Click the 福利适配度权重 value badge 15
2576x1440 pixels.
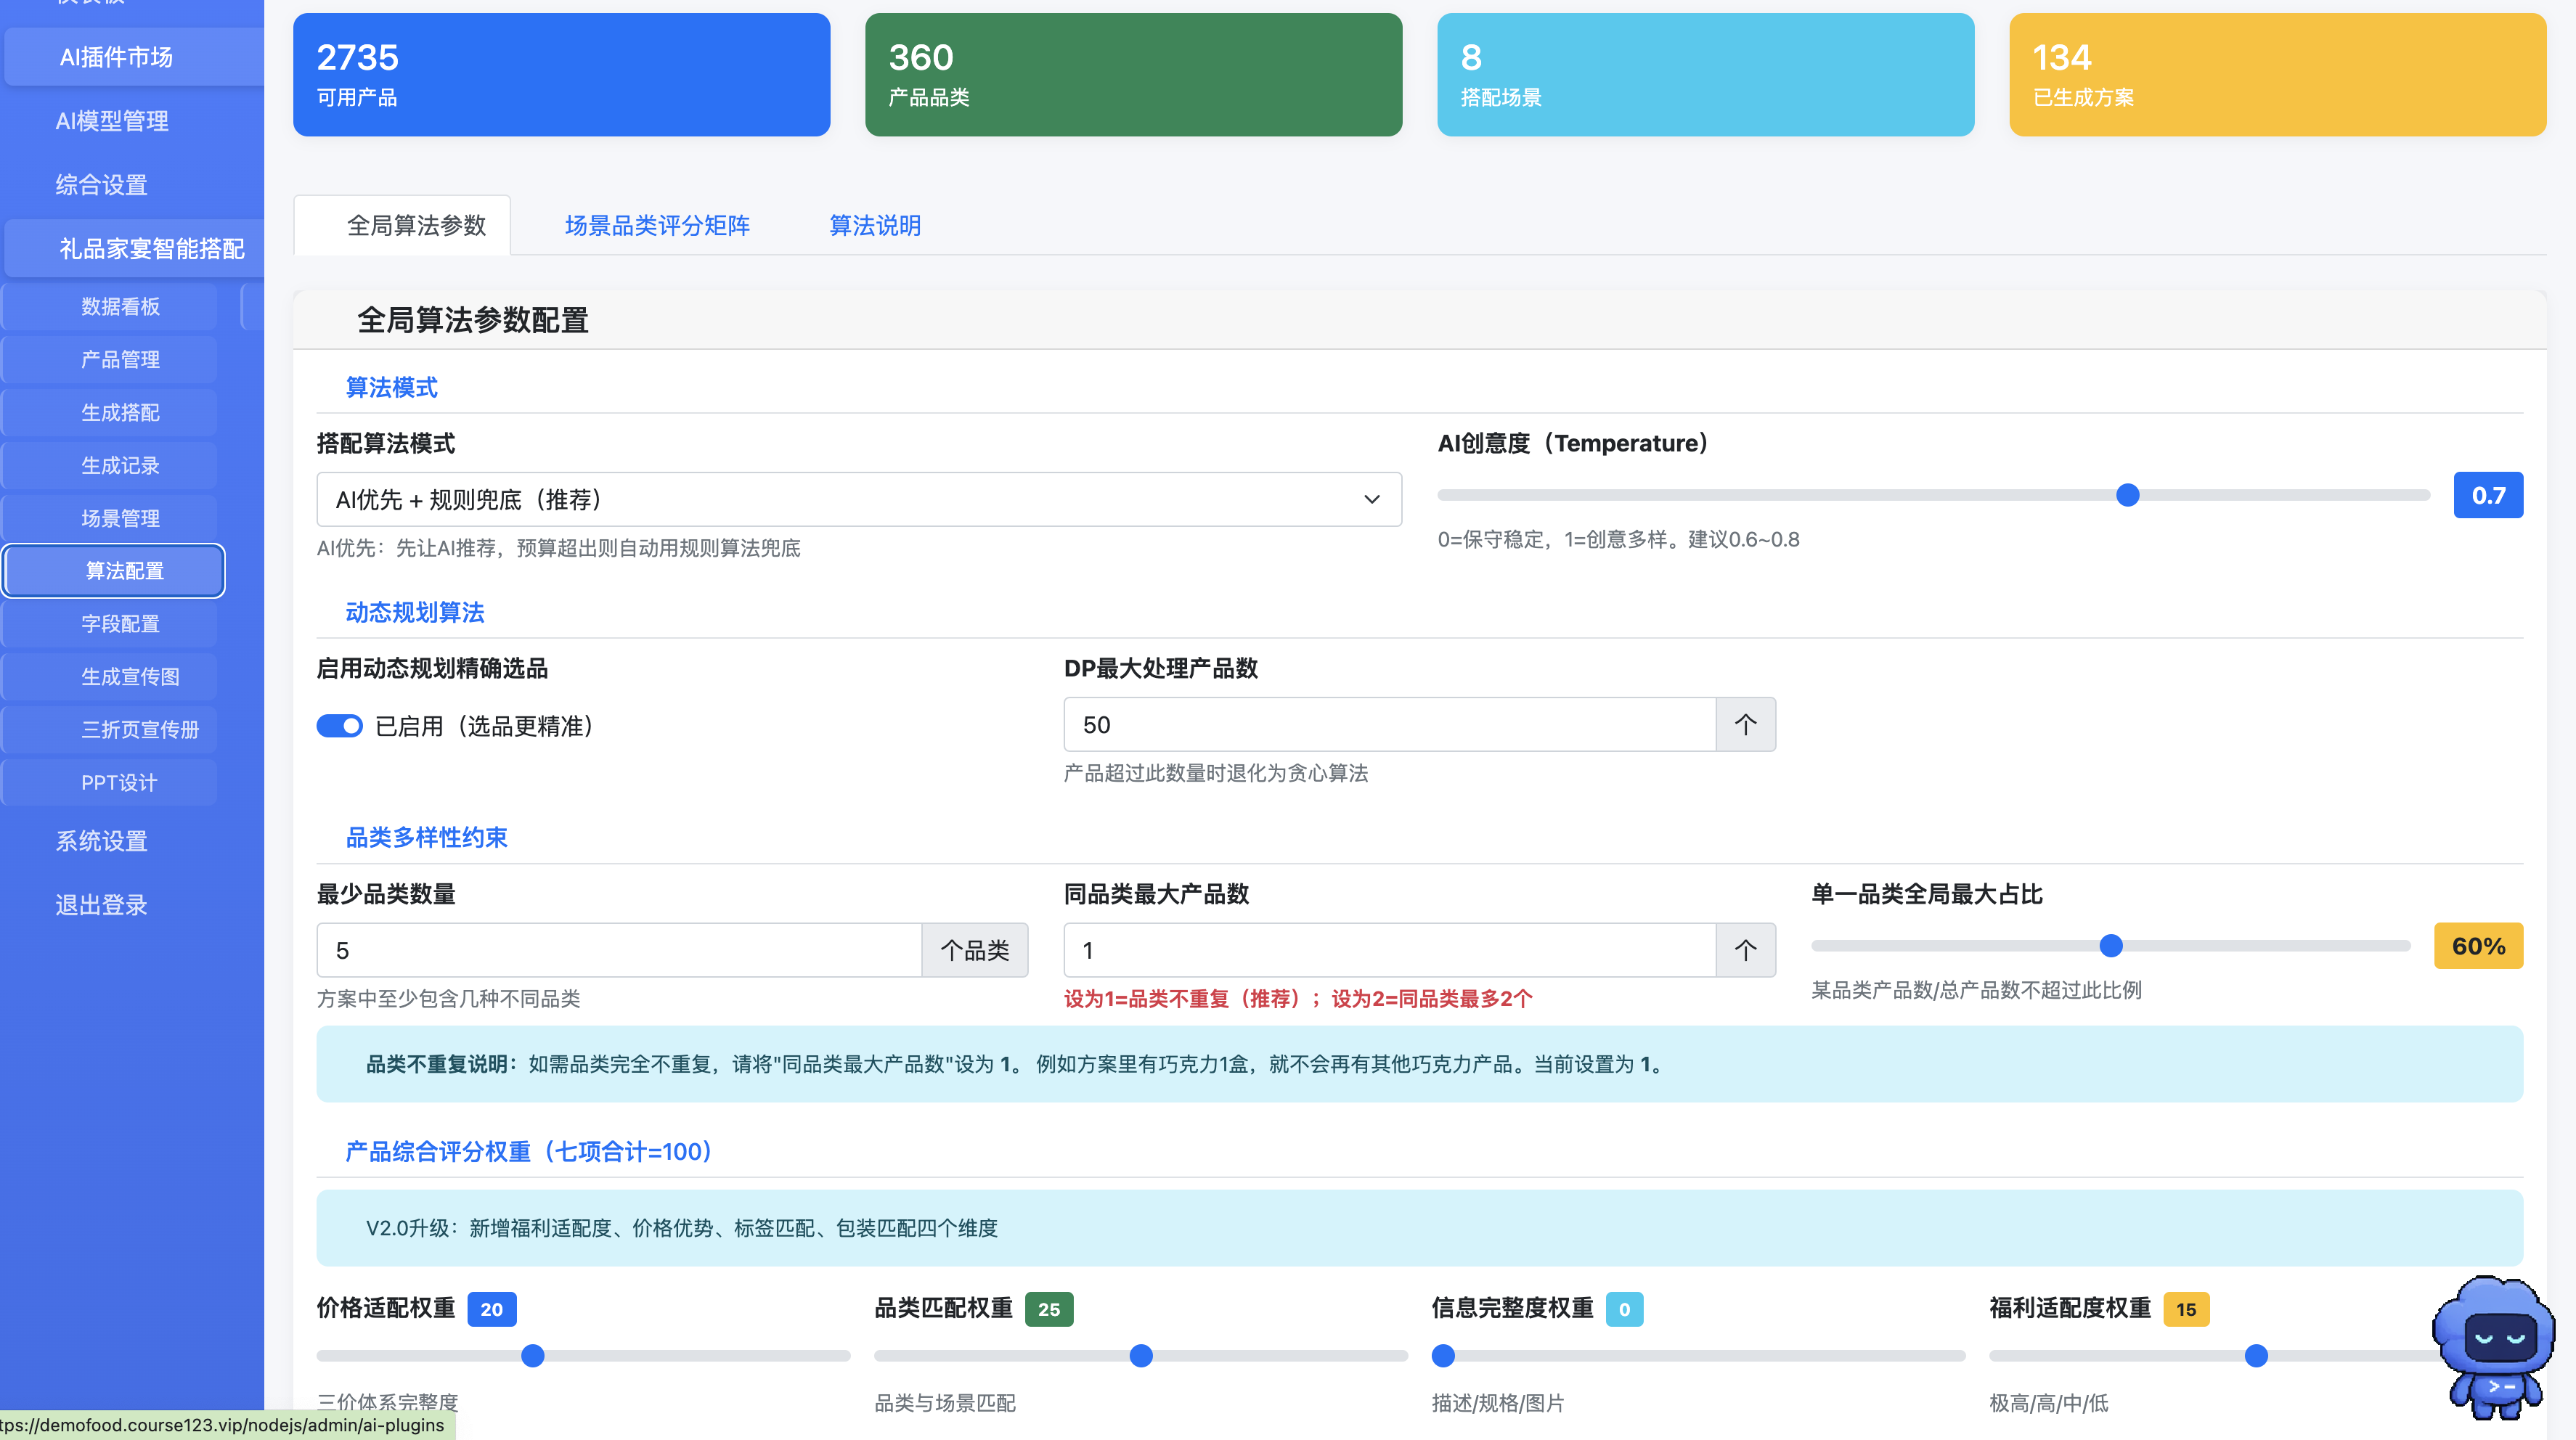coord(2186,1309)
